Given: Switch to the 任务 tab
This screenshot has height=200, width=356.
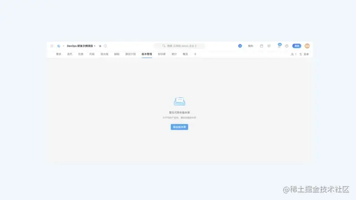Looking at the screenshot, I should click(x=81, y=54).
